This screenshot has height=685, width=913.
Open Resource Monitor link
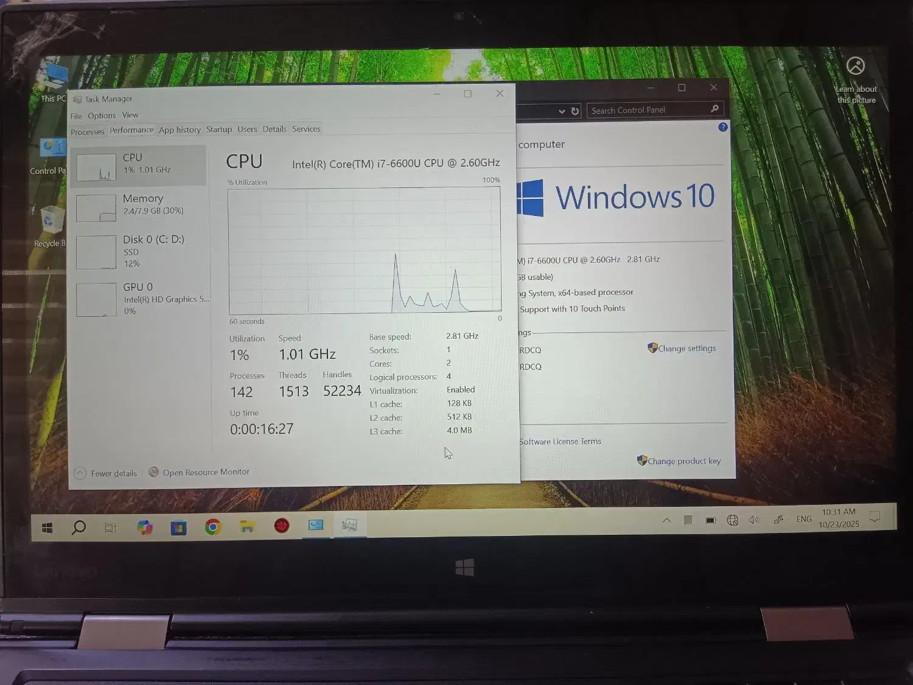(206, 472)
